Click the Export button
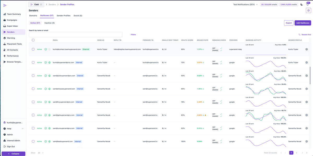The image size is (313, 156). [288, 23]
